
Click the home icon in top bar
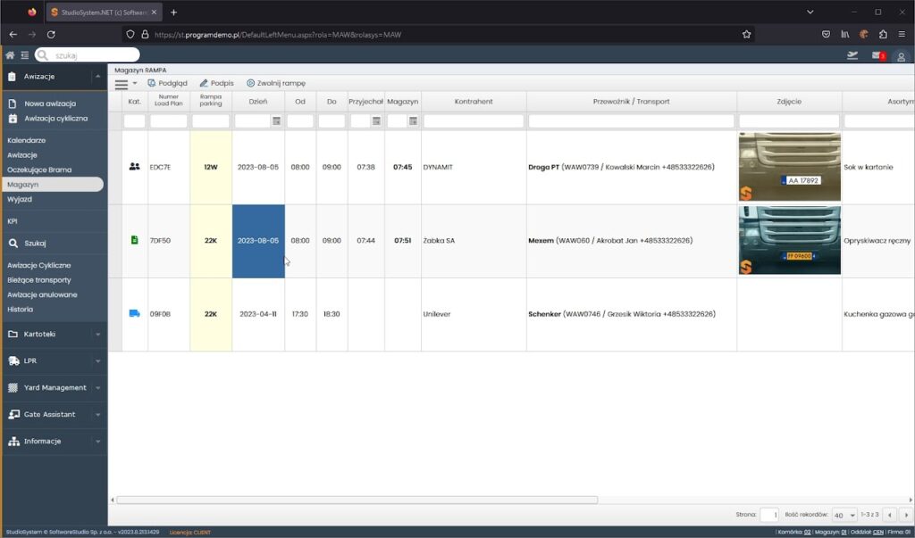tap(10, 55)
